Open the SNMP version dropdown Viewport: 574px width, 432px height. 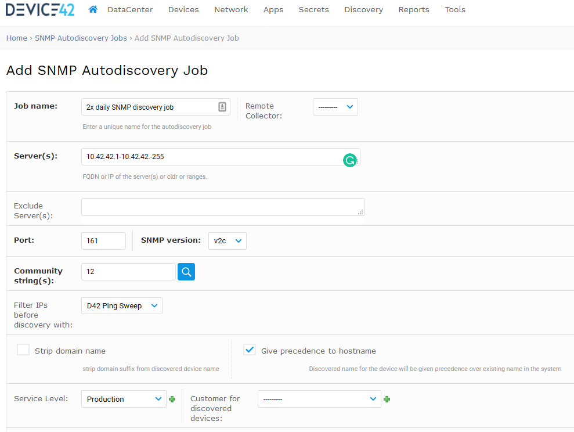[x=228, y=241]
